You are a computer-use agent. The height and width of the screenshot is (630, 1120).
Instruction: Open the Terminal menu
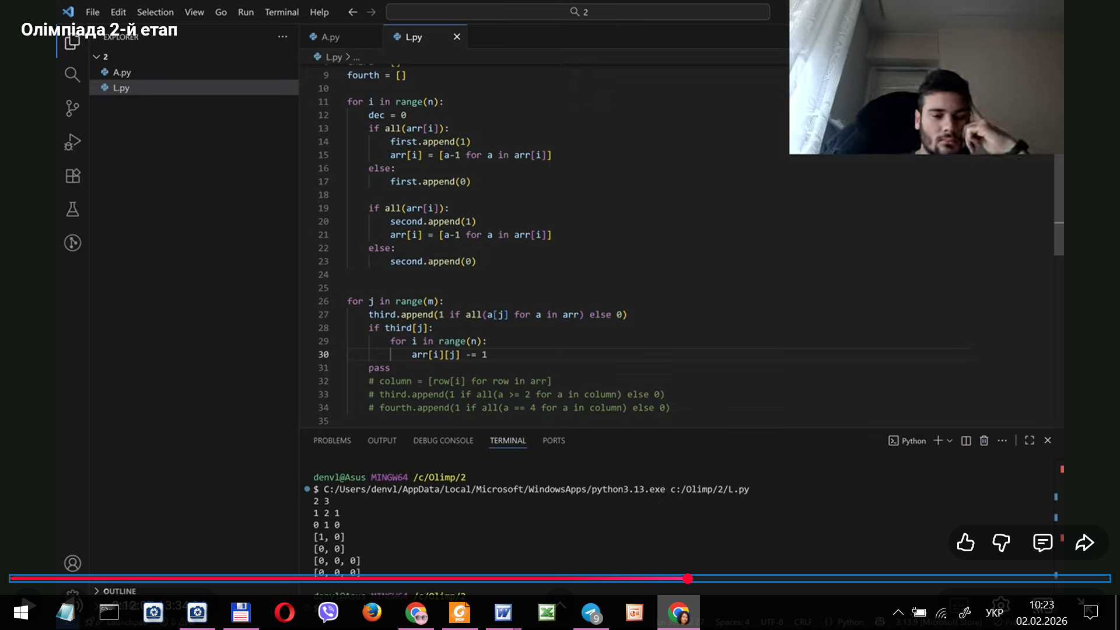[281, 12]
